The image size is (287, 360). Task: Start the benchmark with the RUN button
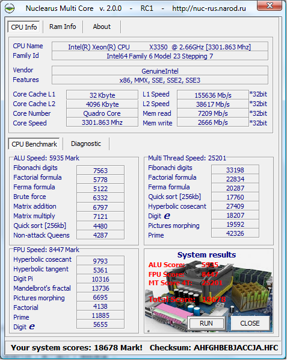206,323
